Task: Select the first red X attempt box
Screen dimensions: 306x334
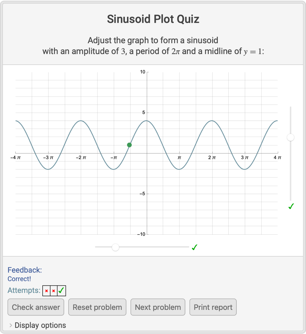Action: (47, 291)
